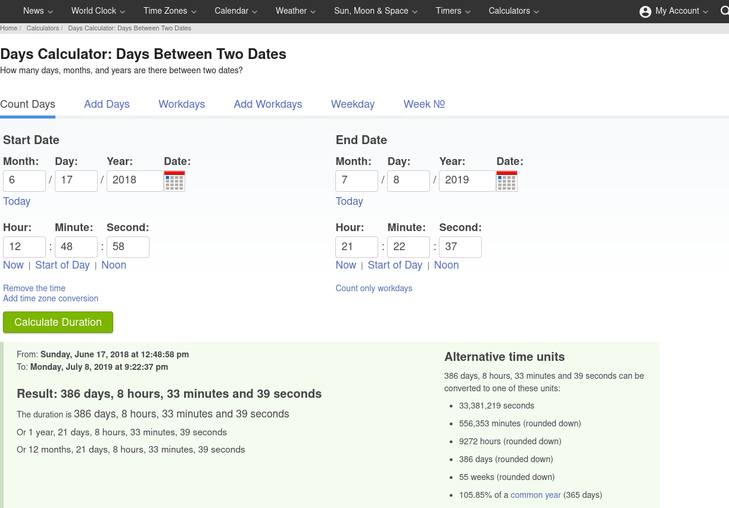The width and height of the screenshot is (729, 508).
Task: Focus the start Hour field
Action: tap(24, 247)
